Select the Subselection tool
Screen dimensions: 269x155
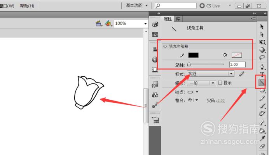262,34
